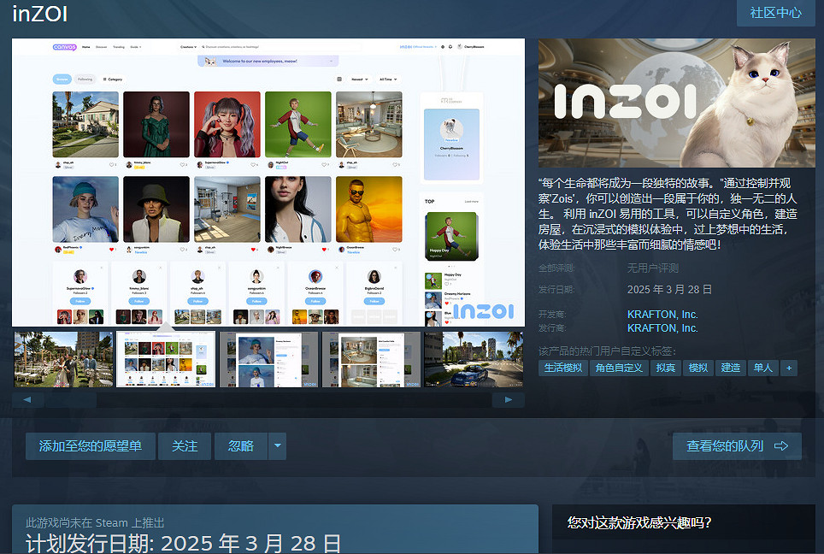Open the 社区中心 community hub
The image size is (824, 554).
pyautogui.click(x=774, y=14)
